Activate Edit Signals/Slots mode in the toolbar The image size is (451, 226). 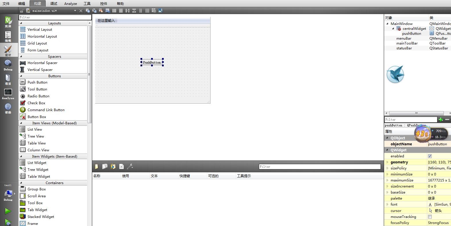pos(94,11)
